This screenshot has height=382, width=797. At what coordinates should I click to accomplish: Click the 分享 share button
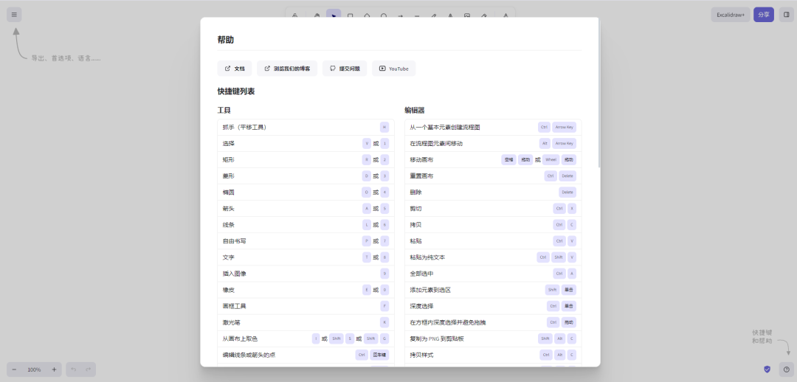tap(763, 15)
